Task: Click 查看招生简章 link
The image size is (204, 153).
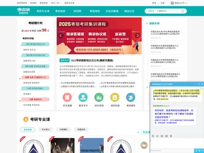Action: coord(29,72)
